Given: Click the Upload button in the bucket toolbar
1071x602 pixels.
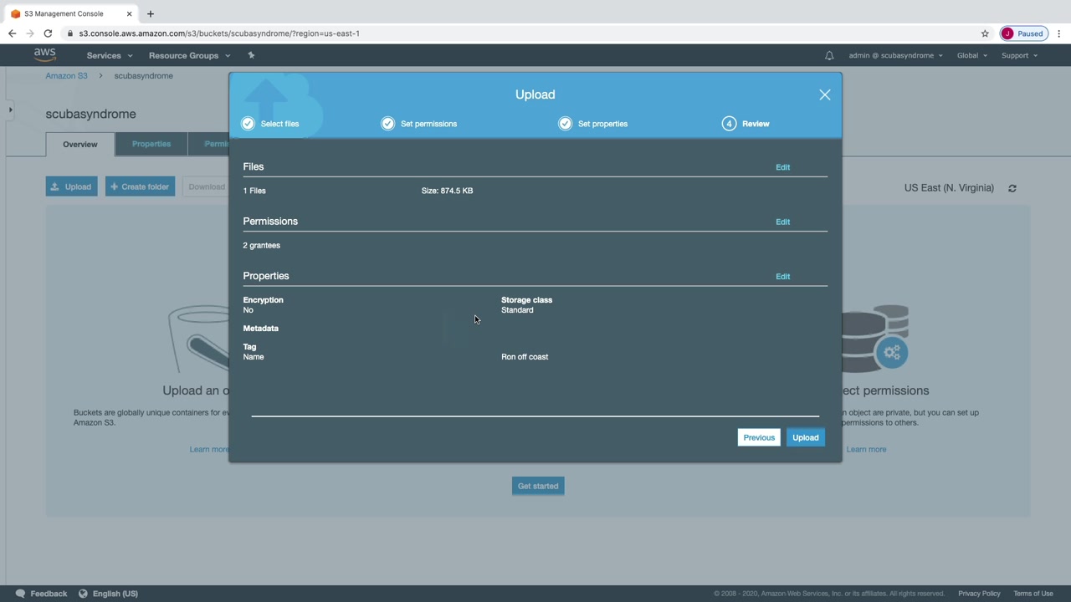Looking at the screenshot, I should [x=72, y=186].
